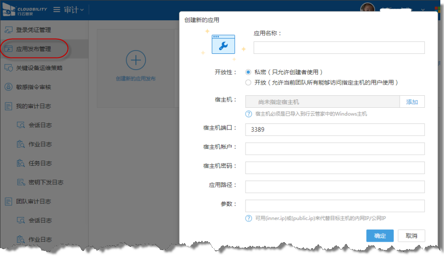Viewport: 444px width, 256px height.
Task: Open 密钥下发日志 log entry
Action: pos(46,182)
